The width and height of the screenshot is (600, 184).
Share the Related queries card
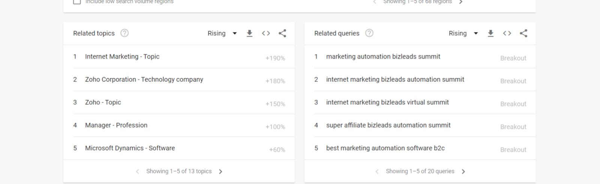(x=523, y=33)
